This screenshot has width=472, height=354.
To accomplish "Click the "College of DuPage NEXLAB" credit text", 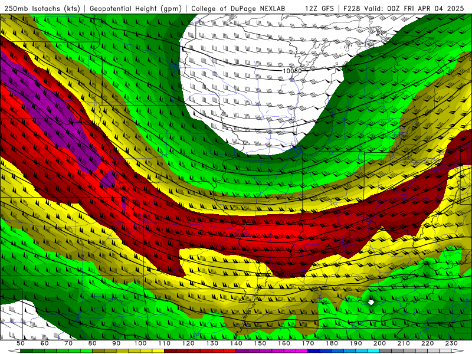I will coord(238,8).
